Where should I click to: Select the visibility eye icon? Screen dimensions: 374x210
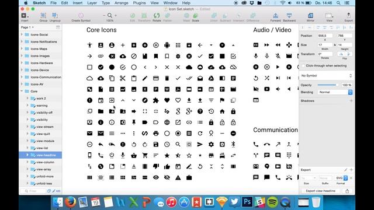(x=156, y=177)
